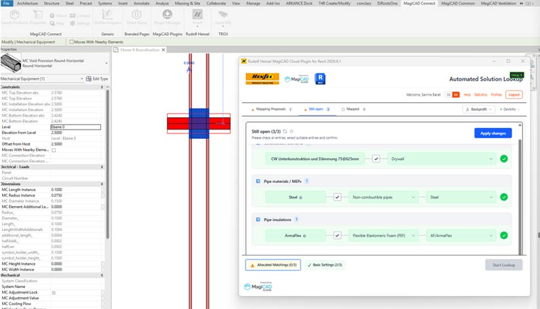
Task: Open the Flexible Elastomeric Foam (FEF) dropdown
Action: [x=384, y=236]
